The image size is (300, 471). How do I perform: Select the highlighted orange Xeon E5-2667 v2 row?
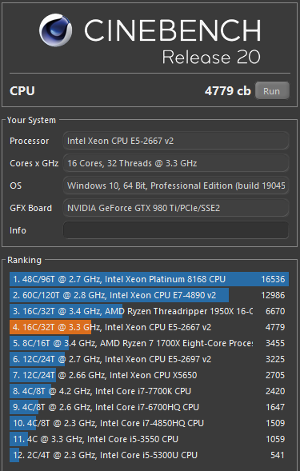(149, 327)
